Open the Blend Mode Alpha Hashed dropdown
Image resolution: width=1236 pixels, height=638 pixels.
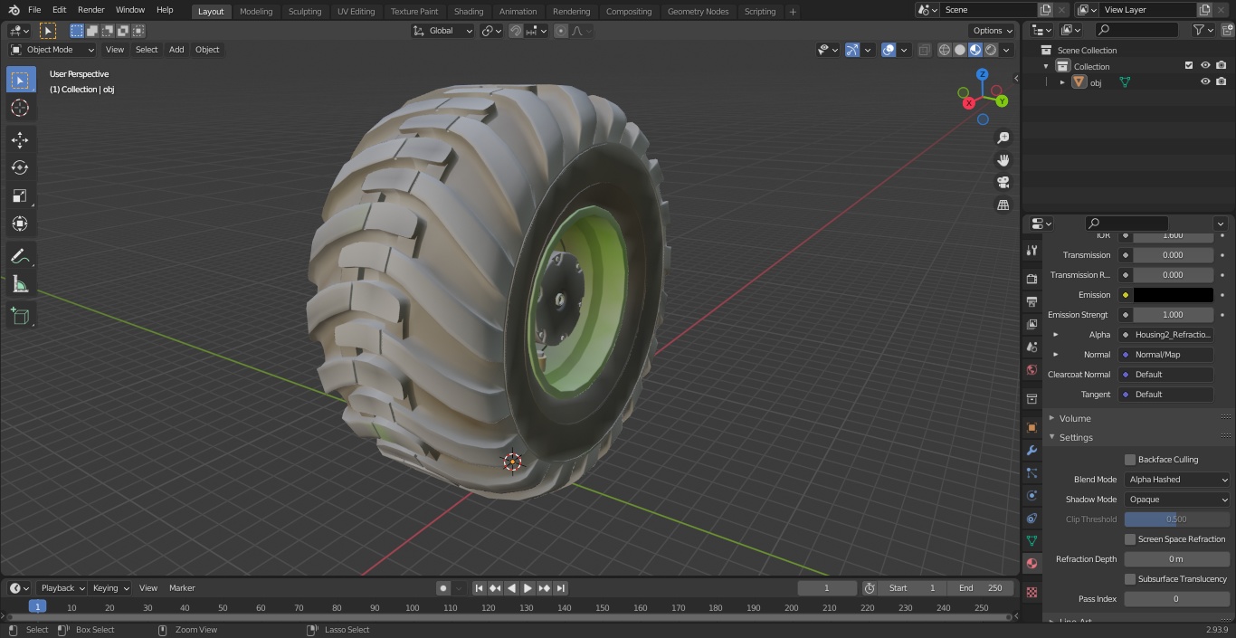click(1177, 480)
